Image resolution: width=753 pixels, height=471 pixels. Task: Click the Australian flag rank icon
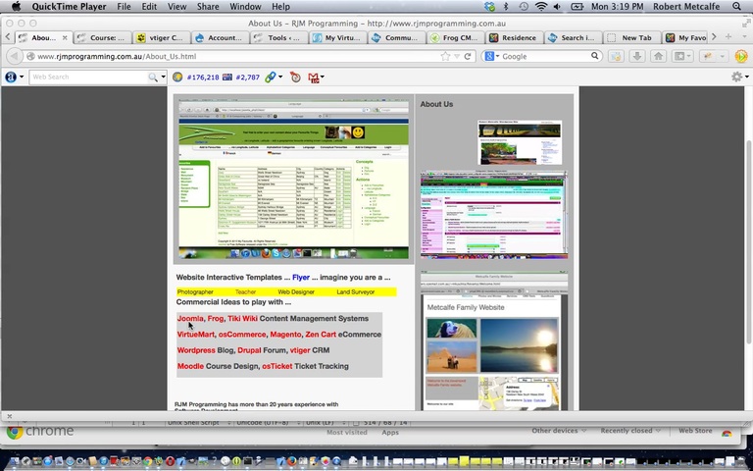[227, 77]
